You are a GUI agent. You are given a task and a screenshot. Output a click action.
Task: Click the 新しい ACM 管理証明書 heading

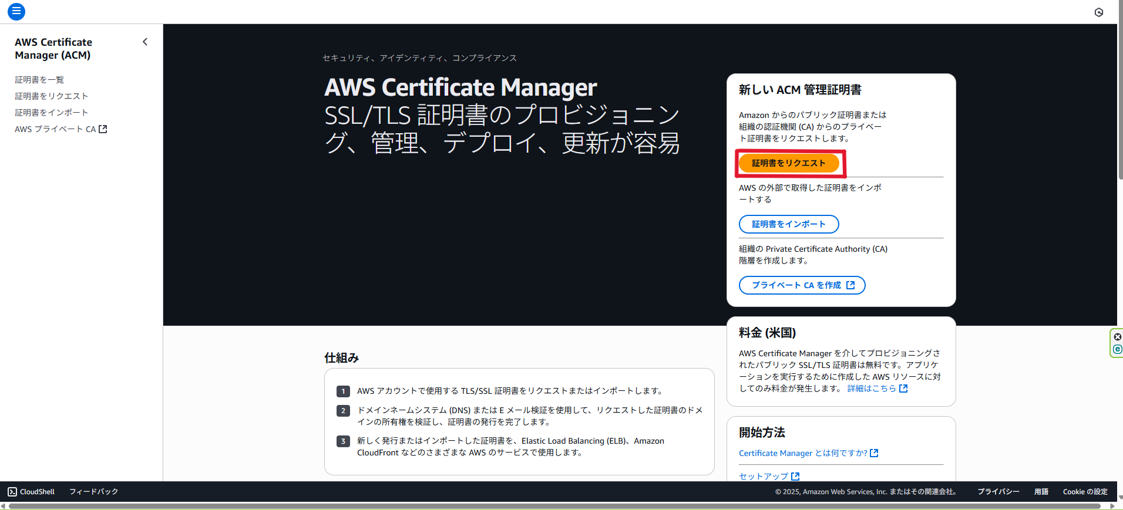point(800,90)
